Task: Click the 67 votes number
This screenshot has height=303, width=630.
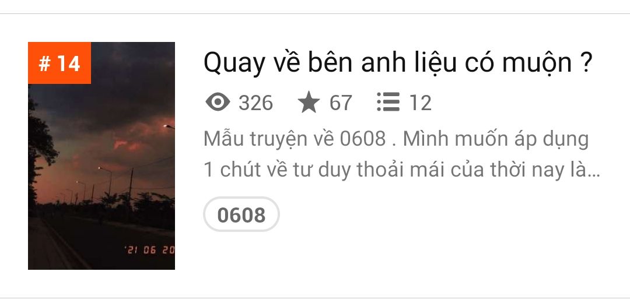Action: (341, 103)
